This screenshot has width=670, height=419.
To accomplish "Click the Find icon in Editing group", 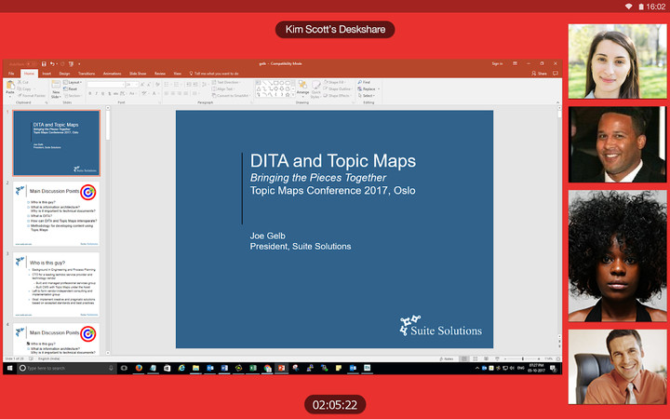I will point(367,82).
